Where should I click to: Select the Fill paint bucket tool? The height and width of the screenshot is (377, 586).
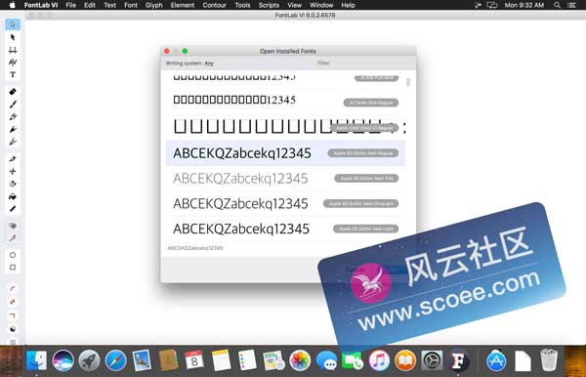coord(13,196)
